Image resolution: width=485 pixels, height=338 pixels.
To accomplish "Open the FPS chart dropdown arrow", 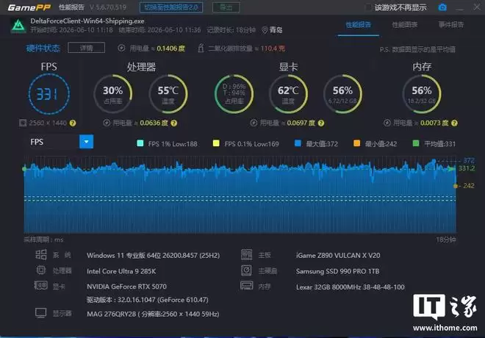I will tap(86, 142).
